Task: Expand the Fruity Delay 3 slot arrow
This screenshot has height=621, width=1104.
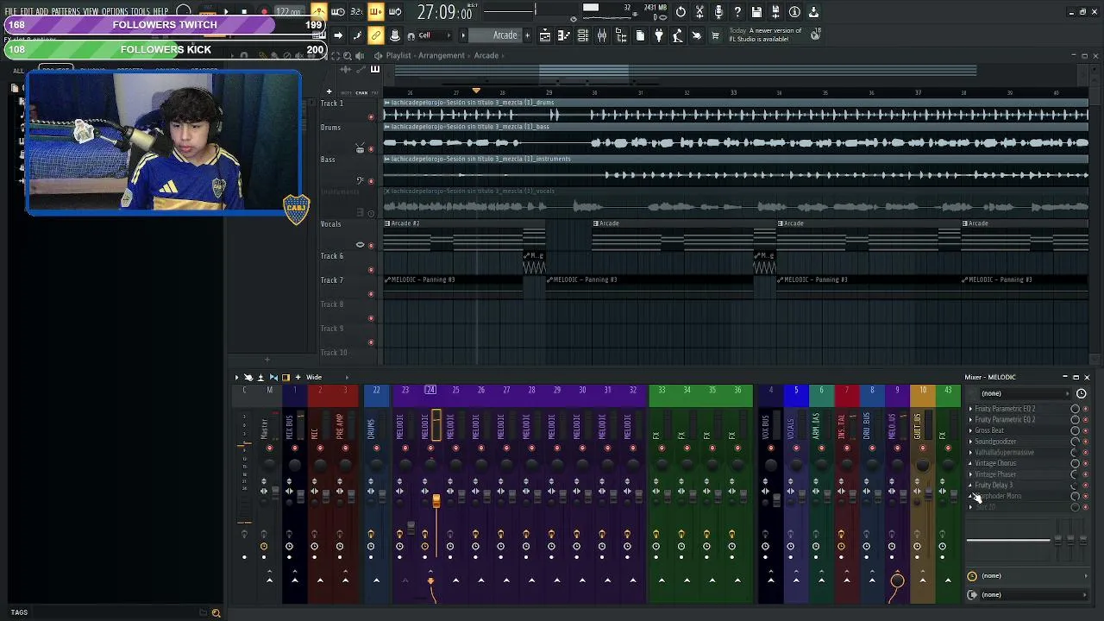Action: [x=970, y=486]
